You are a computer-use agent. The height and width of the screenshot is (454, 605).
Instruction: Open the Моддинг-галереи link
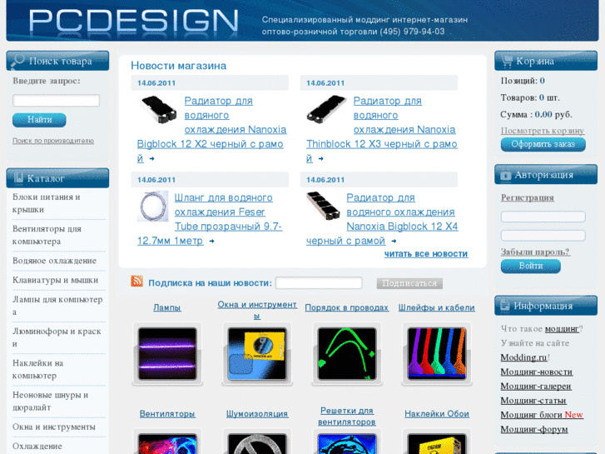point(536,387)
